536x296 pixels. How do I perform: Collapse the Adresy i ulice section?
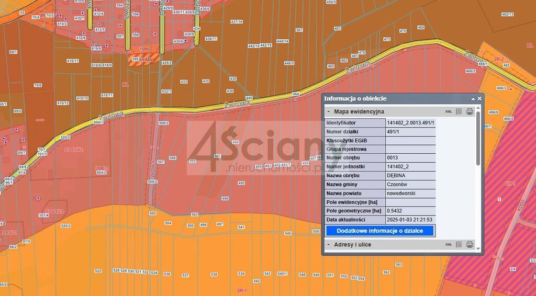click(328, 244)
